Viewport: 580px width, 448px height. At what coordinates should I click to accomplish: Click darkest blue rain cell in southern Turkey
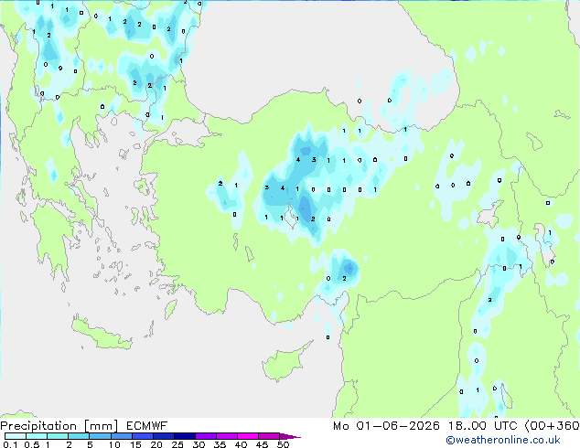tap(349, 268)
